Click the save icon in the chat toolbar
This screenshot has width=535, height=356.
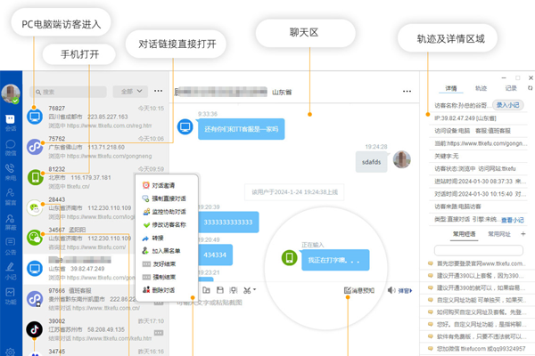coord(220,290)
